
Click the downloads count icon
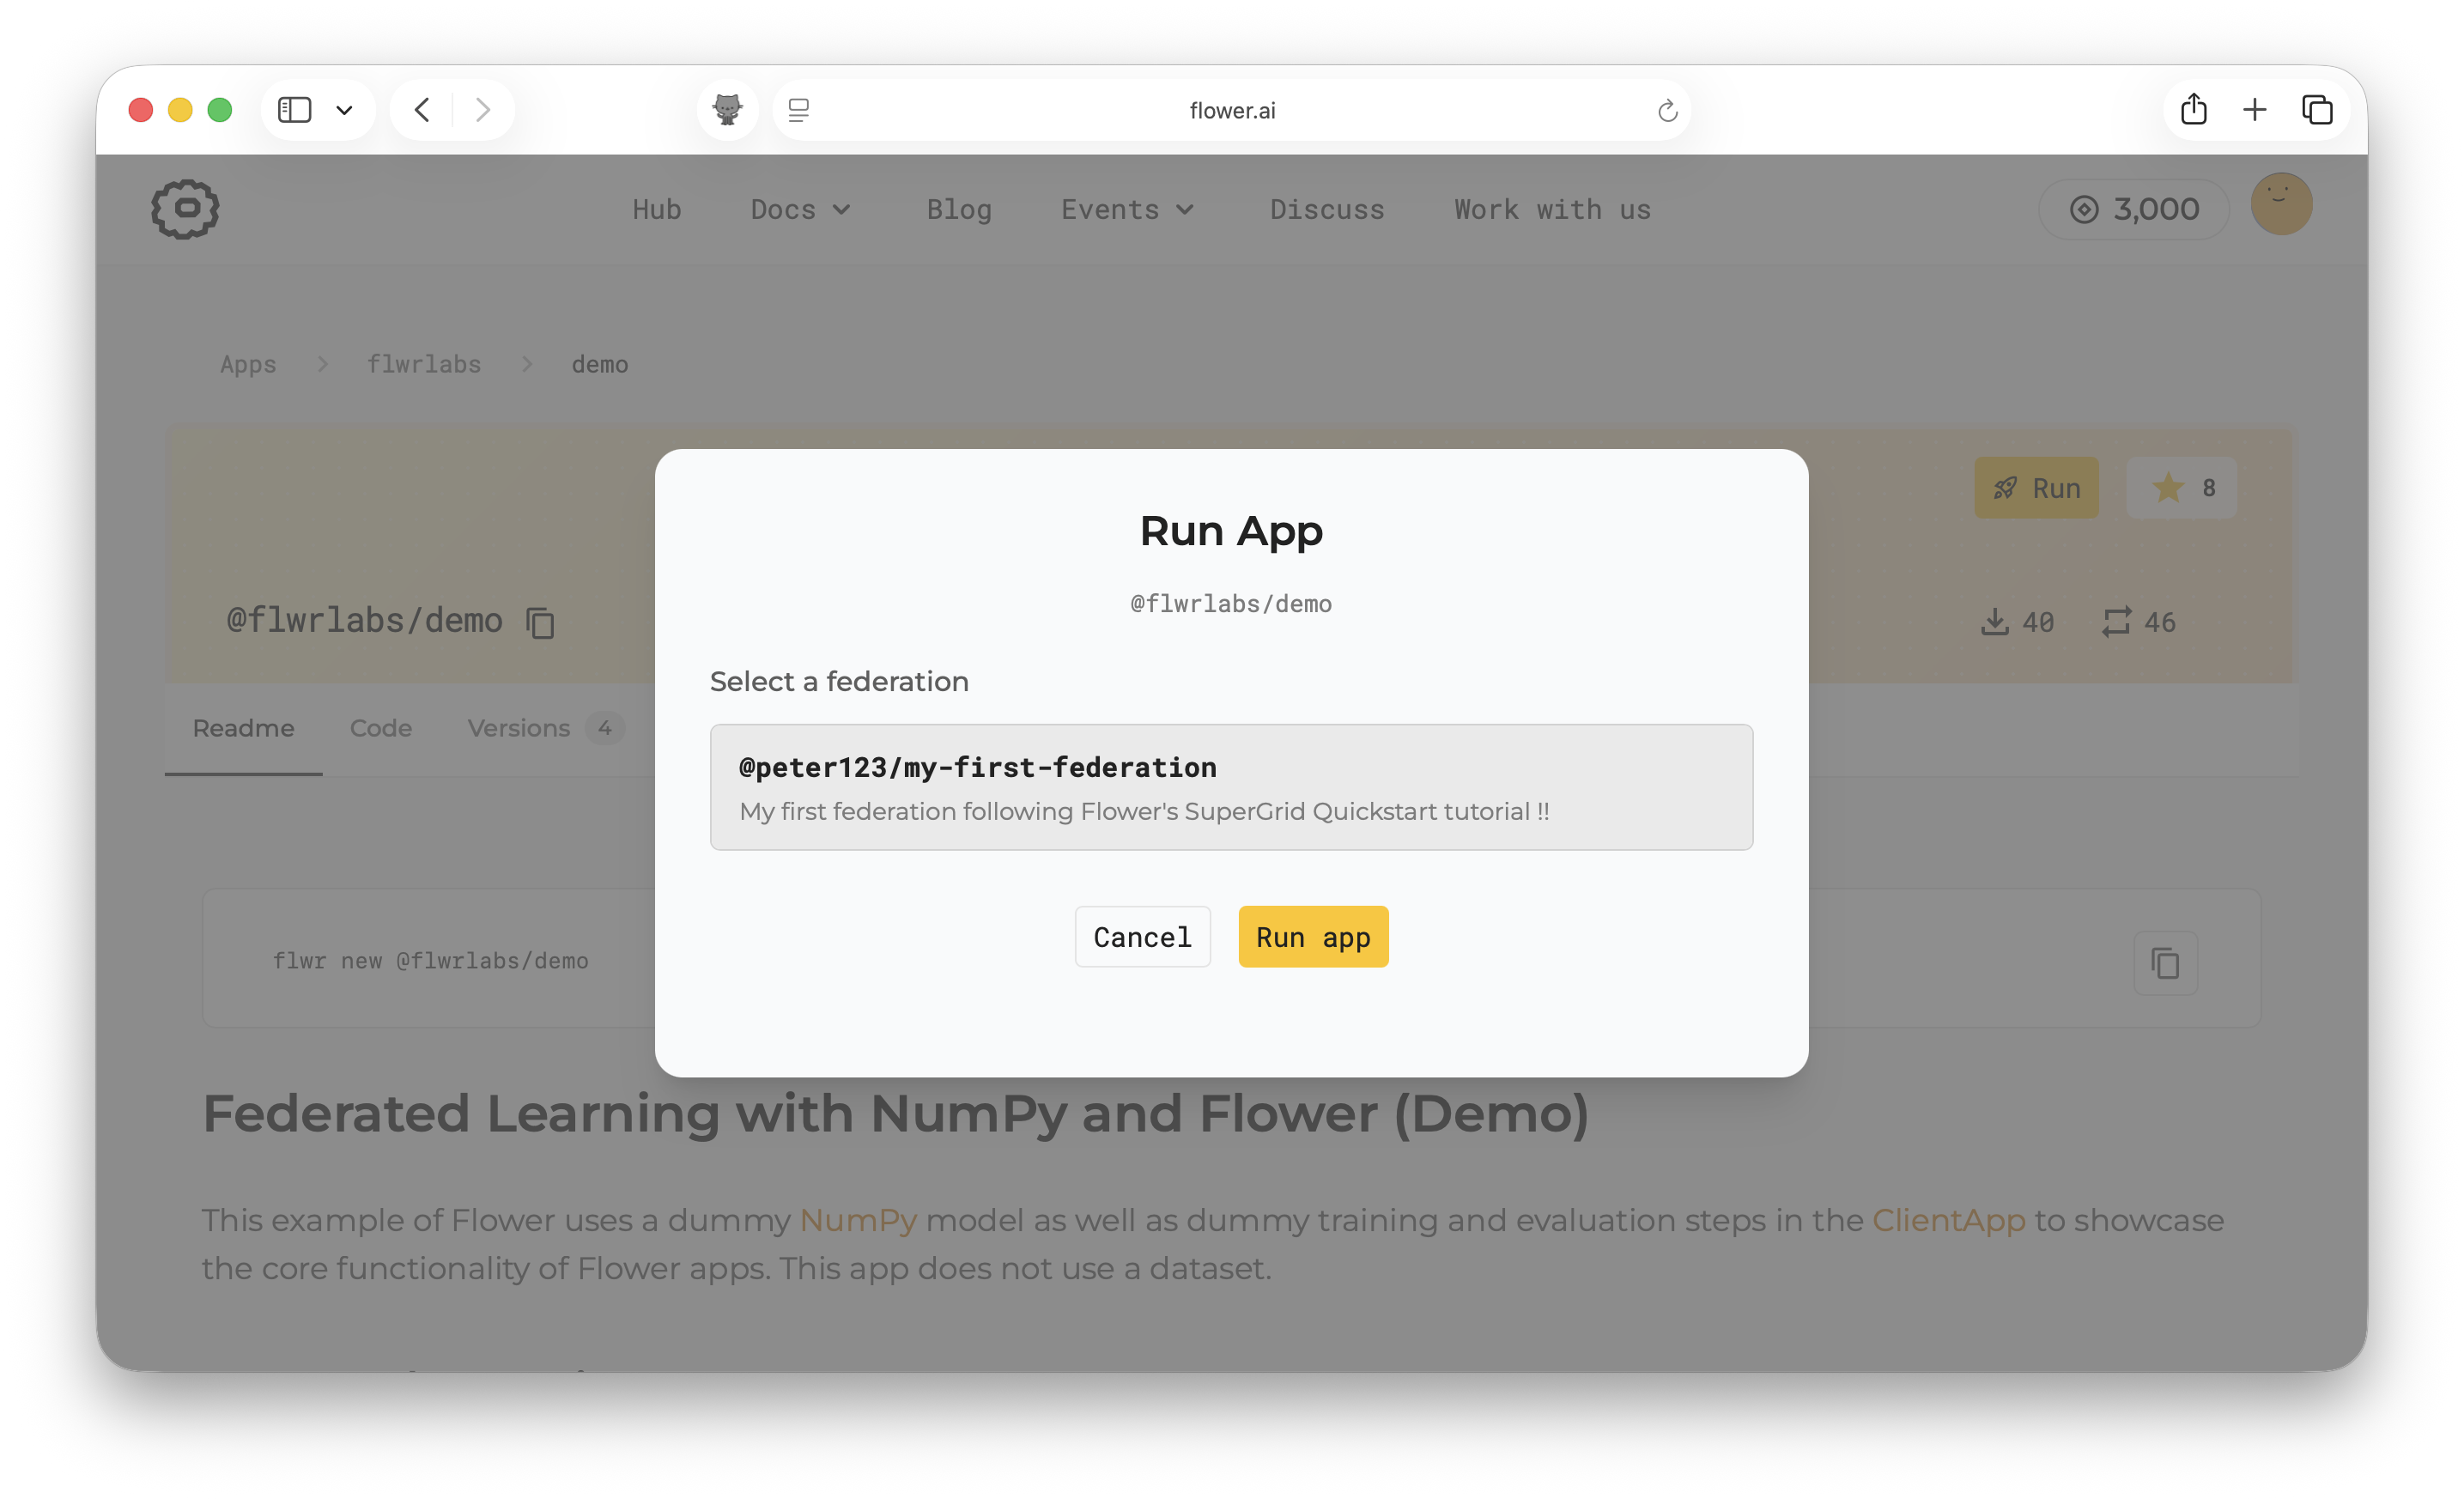tap(1995, 622)
